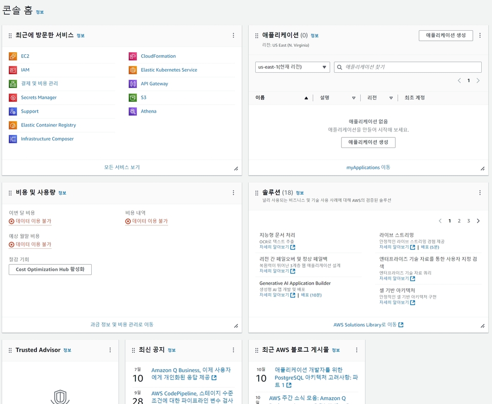Click resize handle of 최근에 방문한 서비스 widget

(236, 168)
